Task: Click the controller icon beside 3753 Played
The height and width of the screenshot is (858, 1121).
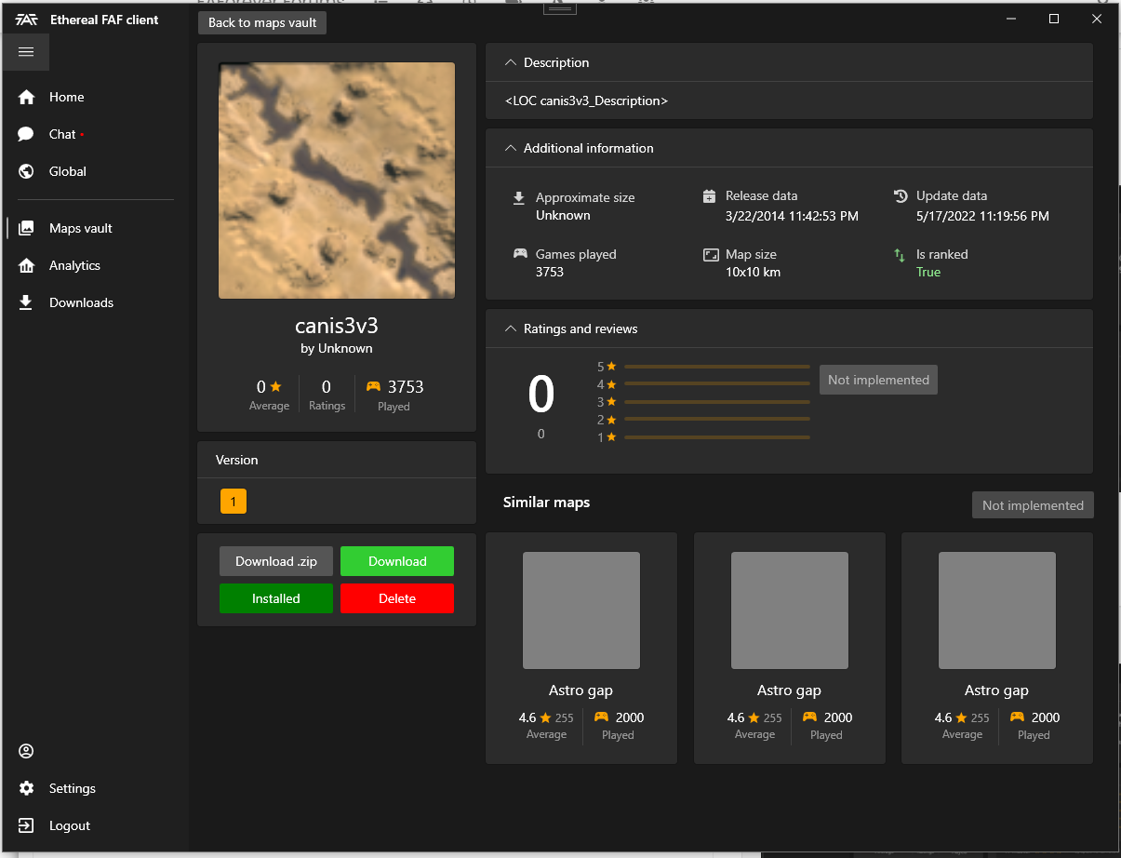Action: (373, 386)
